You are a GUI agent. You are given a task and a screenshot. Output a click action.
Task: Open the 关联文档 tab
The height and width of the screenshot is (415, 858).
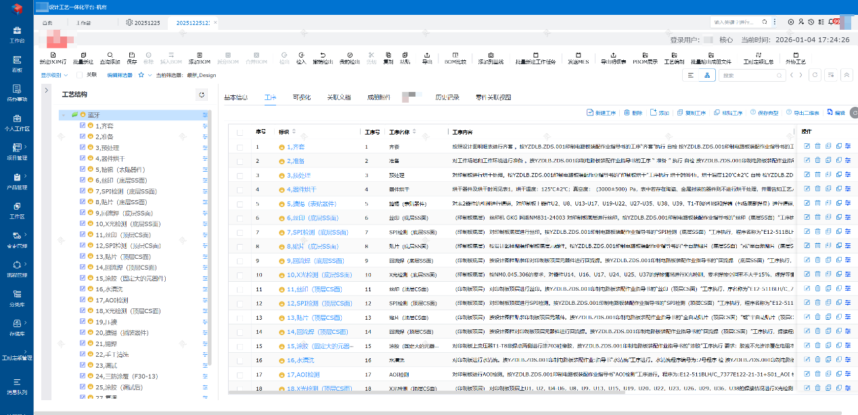pos(339,97)
